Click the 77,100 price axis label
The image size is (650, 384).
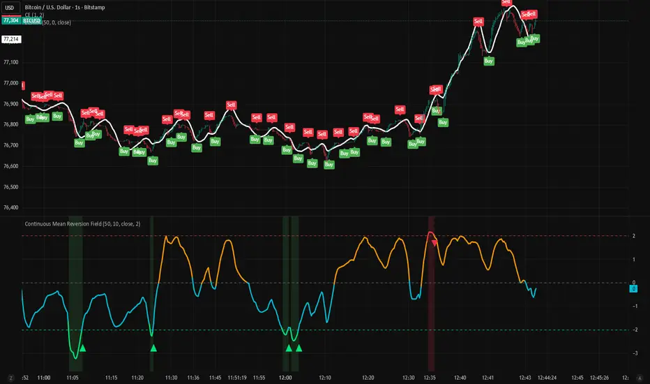tap(11, 62)
